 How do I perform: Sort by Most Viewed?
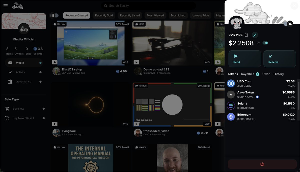155,15
